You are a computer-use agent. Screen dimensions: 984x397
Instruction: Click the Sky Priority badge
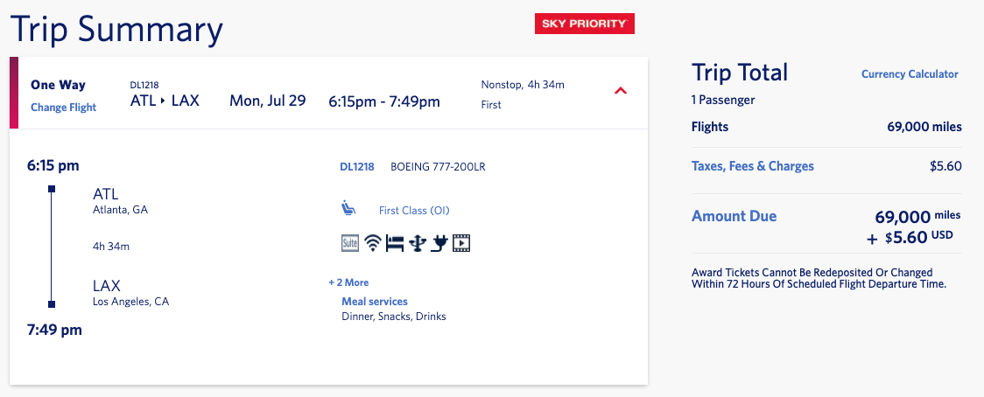click(x=584, y=24)
